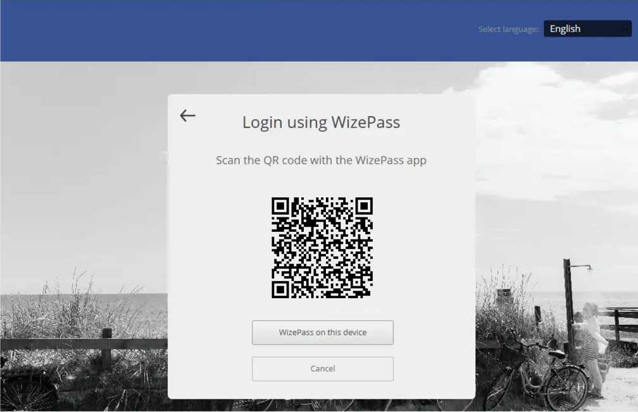Click the Scan the QR code instruction text
The image size is (638, 412).
pos(321,160)
